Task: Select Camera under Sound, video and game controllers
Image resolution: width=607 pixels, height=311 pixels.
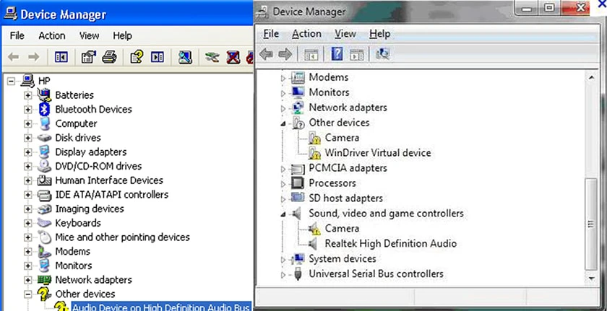Action: tap(342, 228)
